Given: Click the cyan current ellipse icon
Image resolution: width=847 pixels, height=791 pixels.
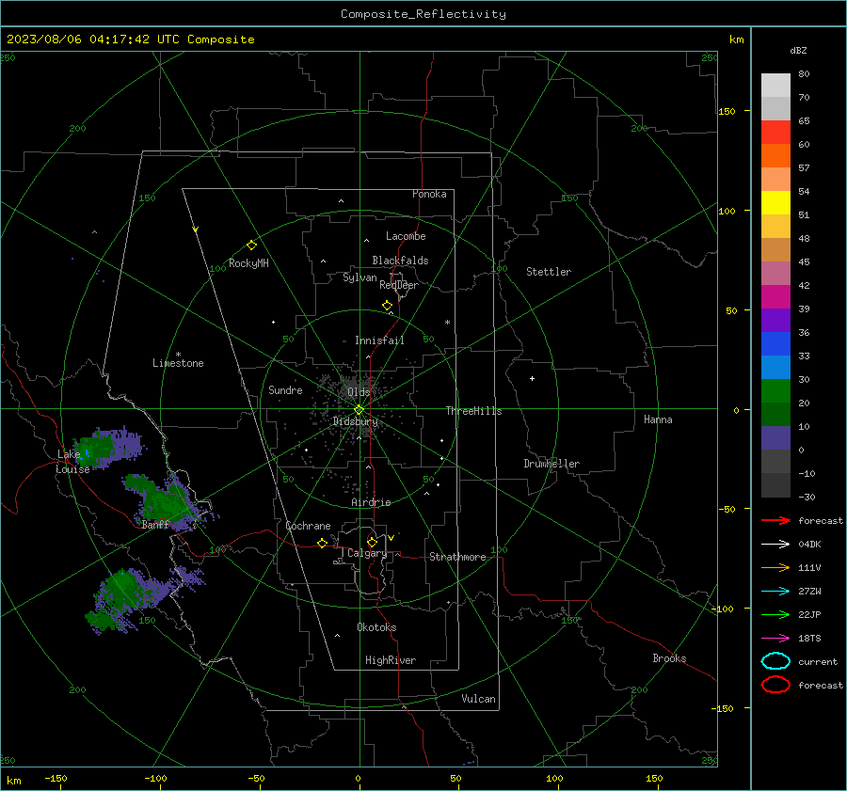Looking at the screenshot, I should pos(775,661).
